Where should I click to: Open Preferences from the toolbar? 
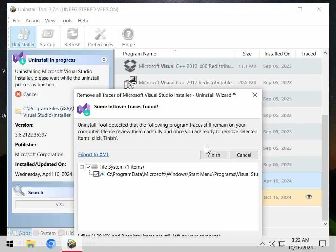point(100,37)
